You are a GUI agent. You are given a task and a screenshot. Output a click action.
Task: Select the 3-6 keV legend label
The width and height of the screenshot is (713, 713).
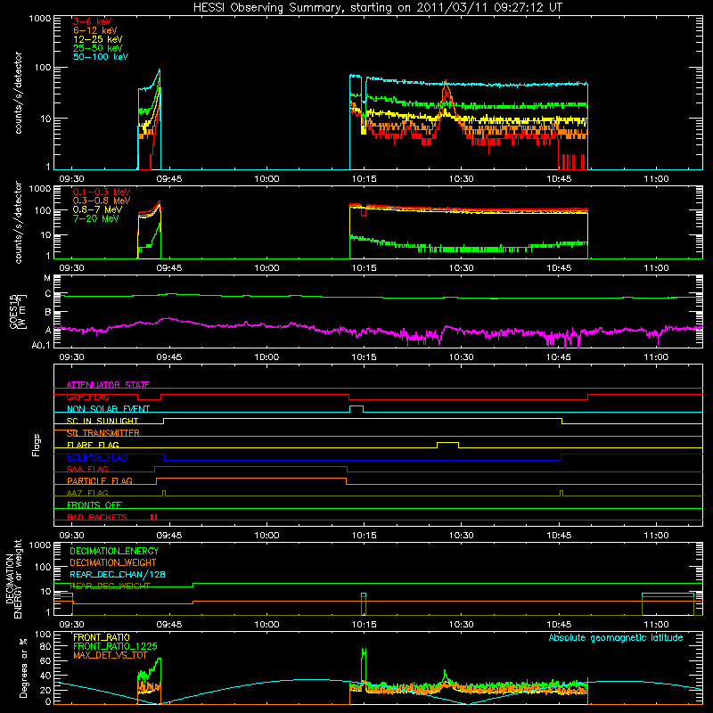click(x=92, y=21)
